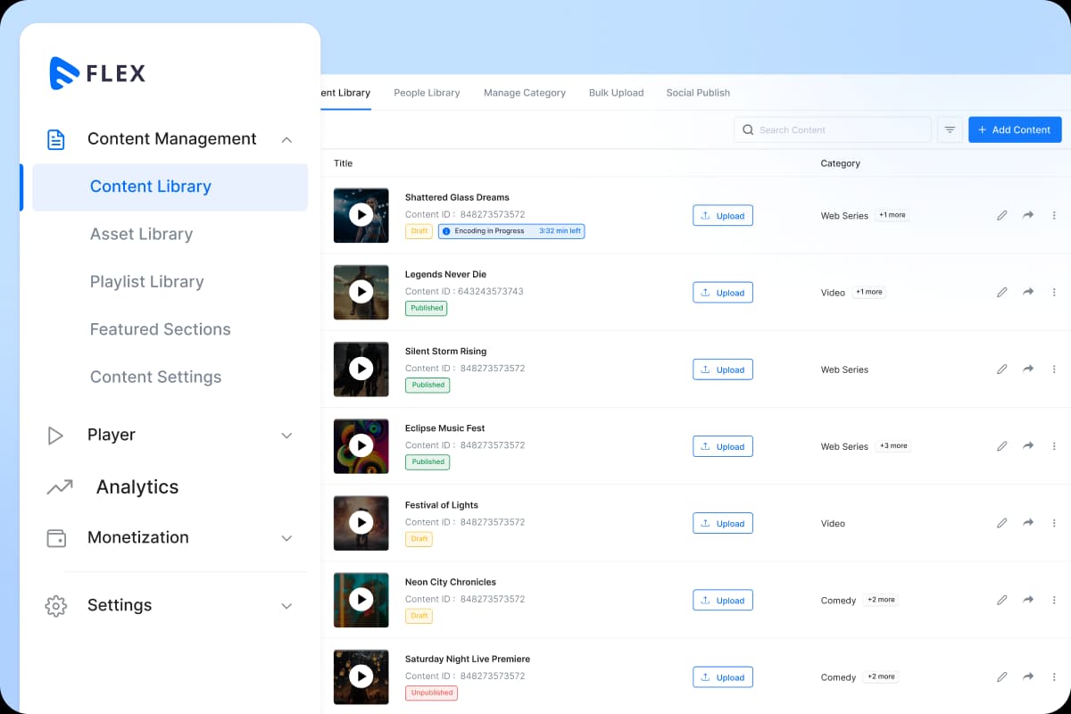
Task: Open the Bulk Upload tab
Action: coord(616,93)
